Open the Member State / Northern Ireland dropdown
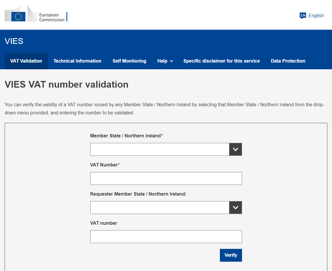Screen dimensions: 332x271 (160, 149)
